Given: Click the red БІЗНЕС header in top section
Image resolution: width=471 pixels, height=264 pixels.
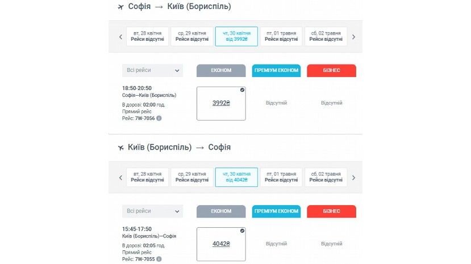Looking at the screenshot, I should coord(331,70).
